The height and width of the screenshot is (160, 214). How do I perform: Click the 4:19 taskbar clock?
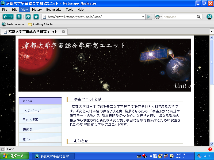click(207, 156)
